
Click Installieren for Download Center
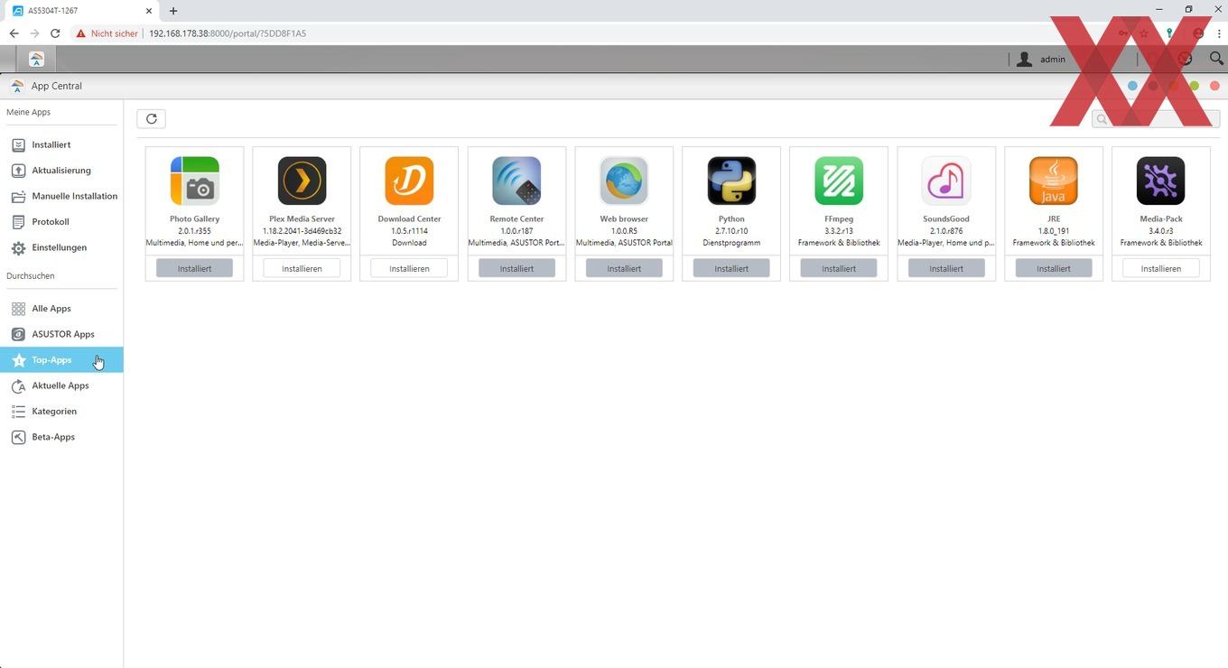pos(409,268)
